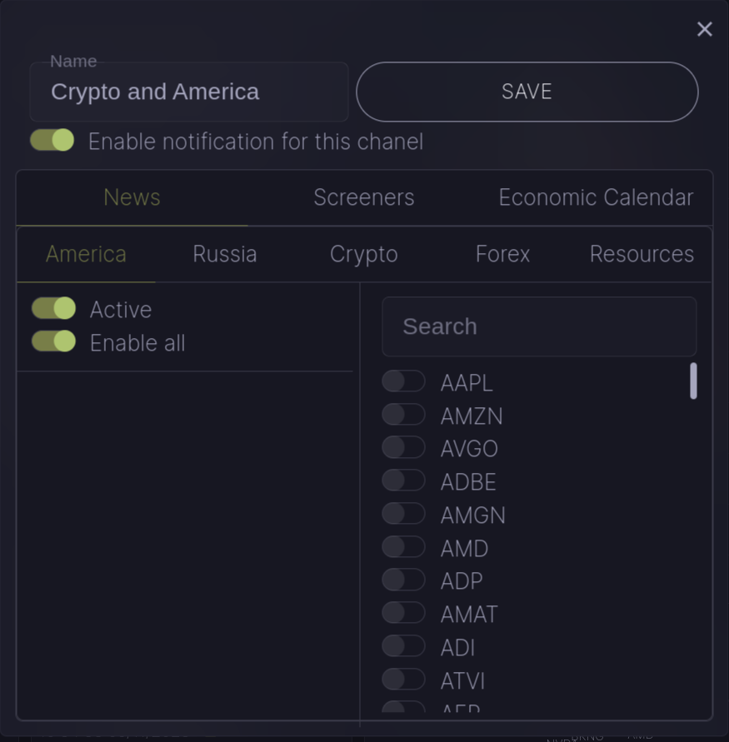Open the Economic Calendar tab
Viewport: 729px width, 742px height.
coord(596,197)
